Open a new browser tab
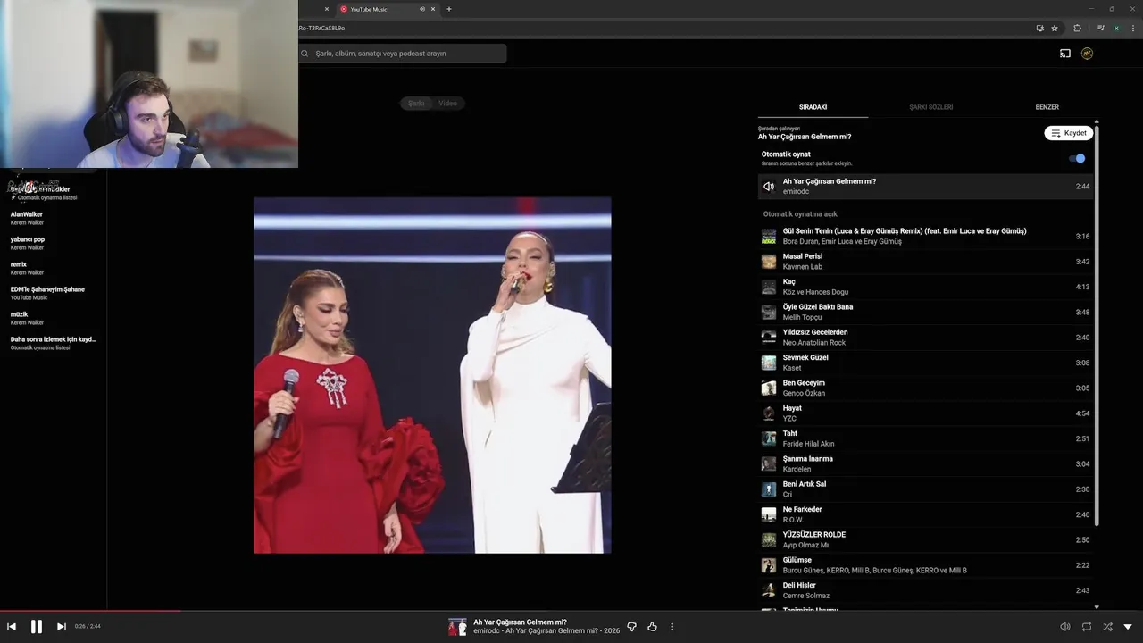1143x643 pixels. [448, 9]
